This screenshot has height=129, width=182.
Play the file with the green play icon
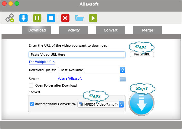point(93,18)
